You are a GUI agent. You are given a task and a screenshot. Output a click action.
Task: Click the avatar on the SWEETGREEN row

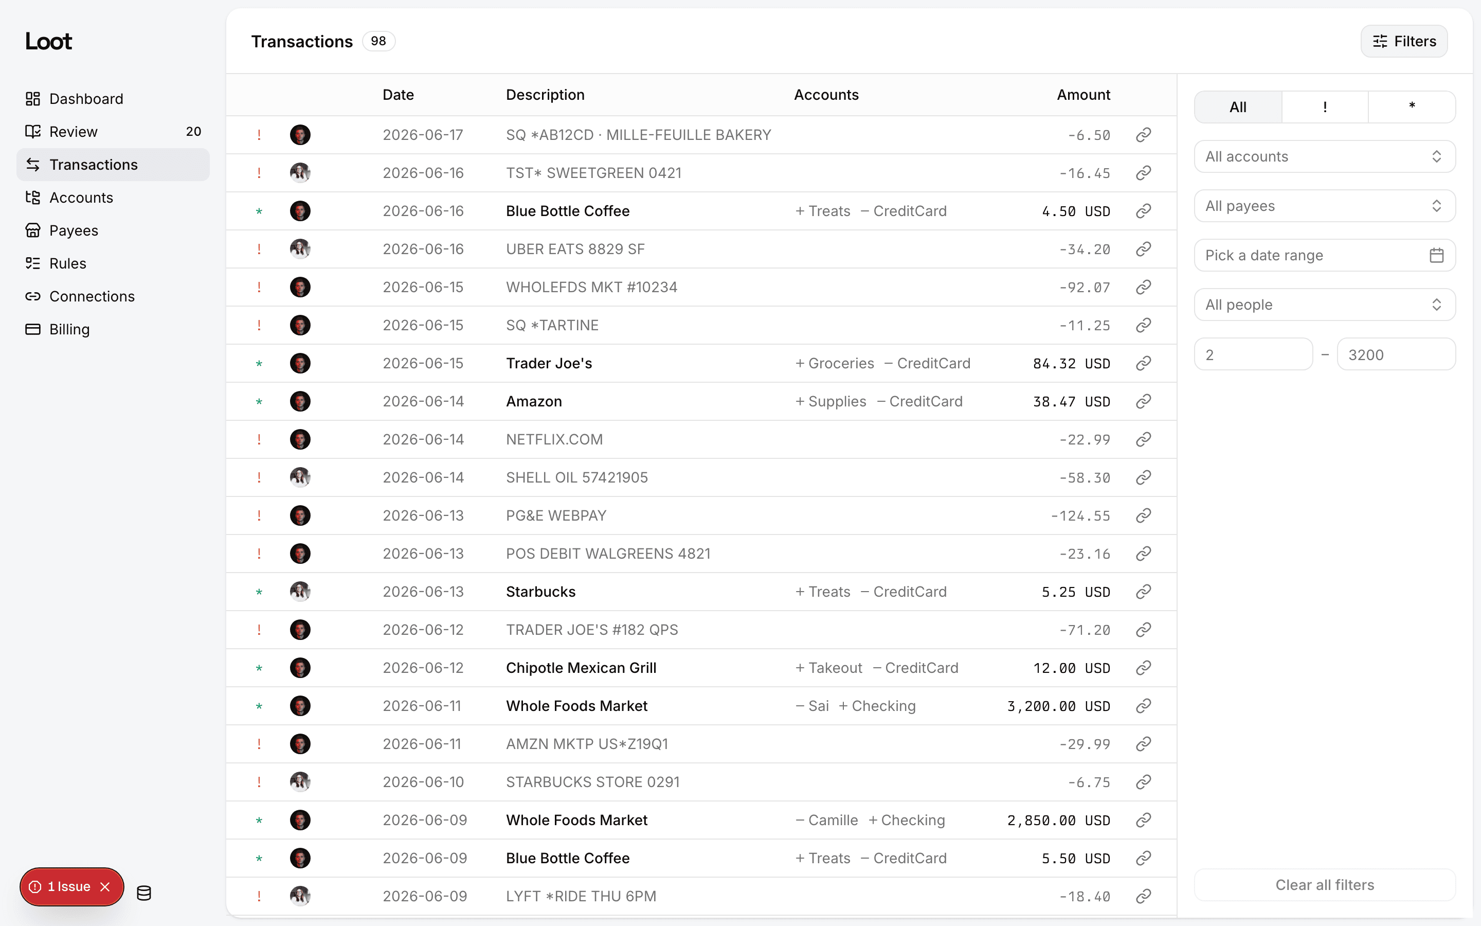300,173
